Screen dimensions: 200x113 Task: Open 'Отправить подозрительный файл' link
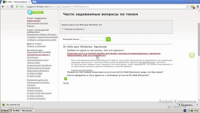coord(42,37)
